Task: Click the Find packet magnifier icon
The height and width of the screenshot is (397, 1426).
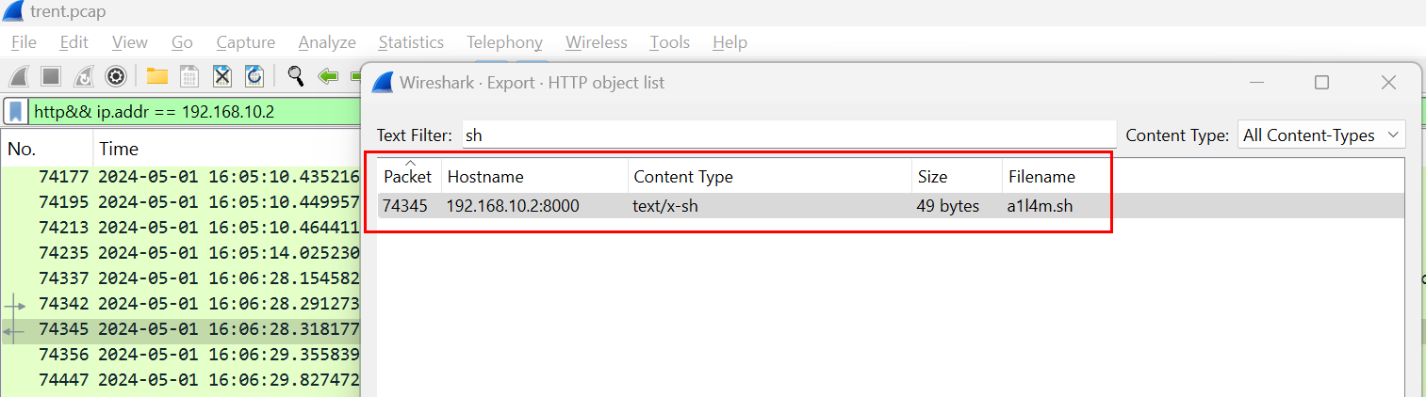Action: pyautogui.click(x=296, y=75)
